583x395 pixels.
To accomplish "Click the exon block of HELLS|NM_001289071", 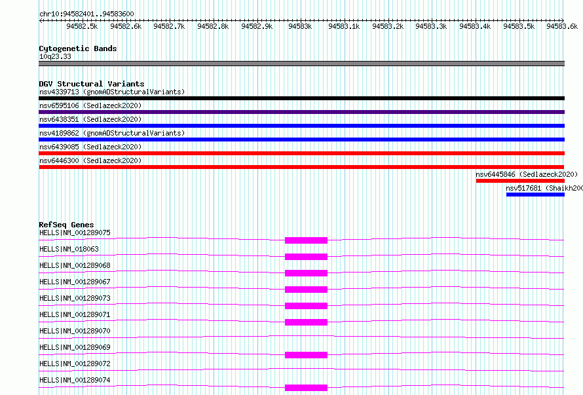I will pos(306,322).
